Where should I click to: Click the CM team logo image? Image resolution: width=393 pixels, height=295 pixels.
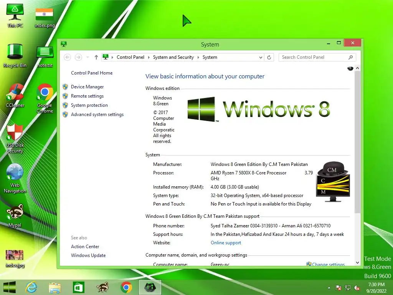point(333,181)
